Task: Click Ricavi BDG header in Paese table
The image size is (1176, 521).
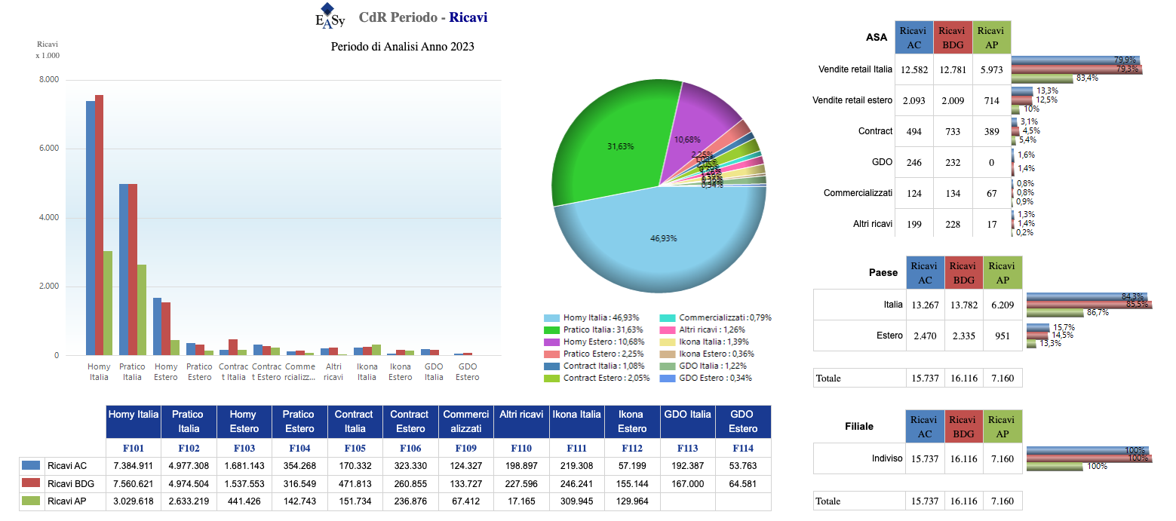Action: tap(963, 273)
